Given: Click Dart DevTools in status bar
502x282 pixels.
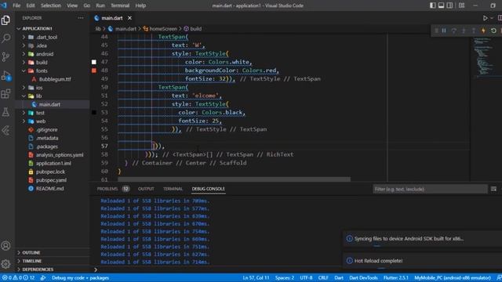Looking at the screenshot, I should [363, 278].
